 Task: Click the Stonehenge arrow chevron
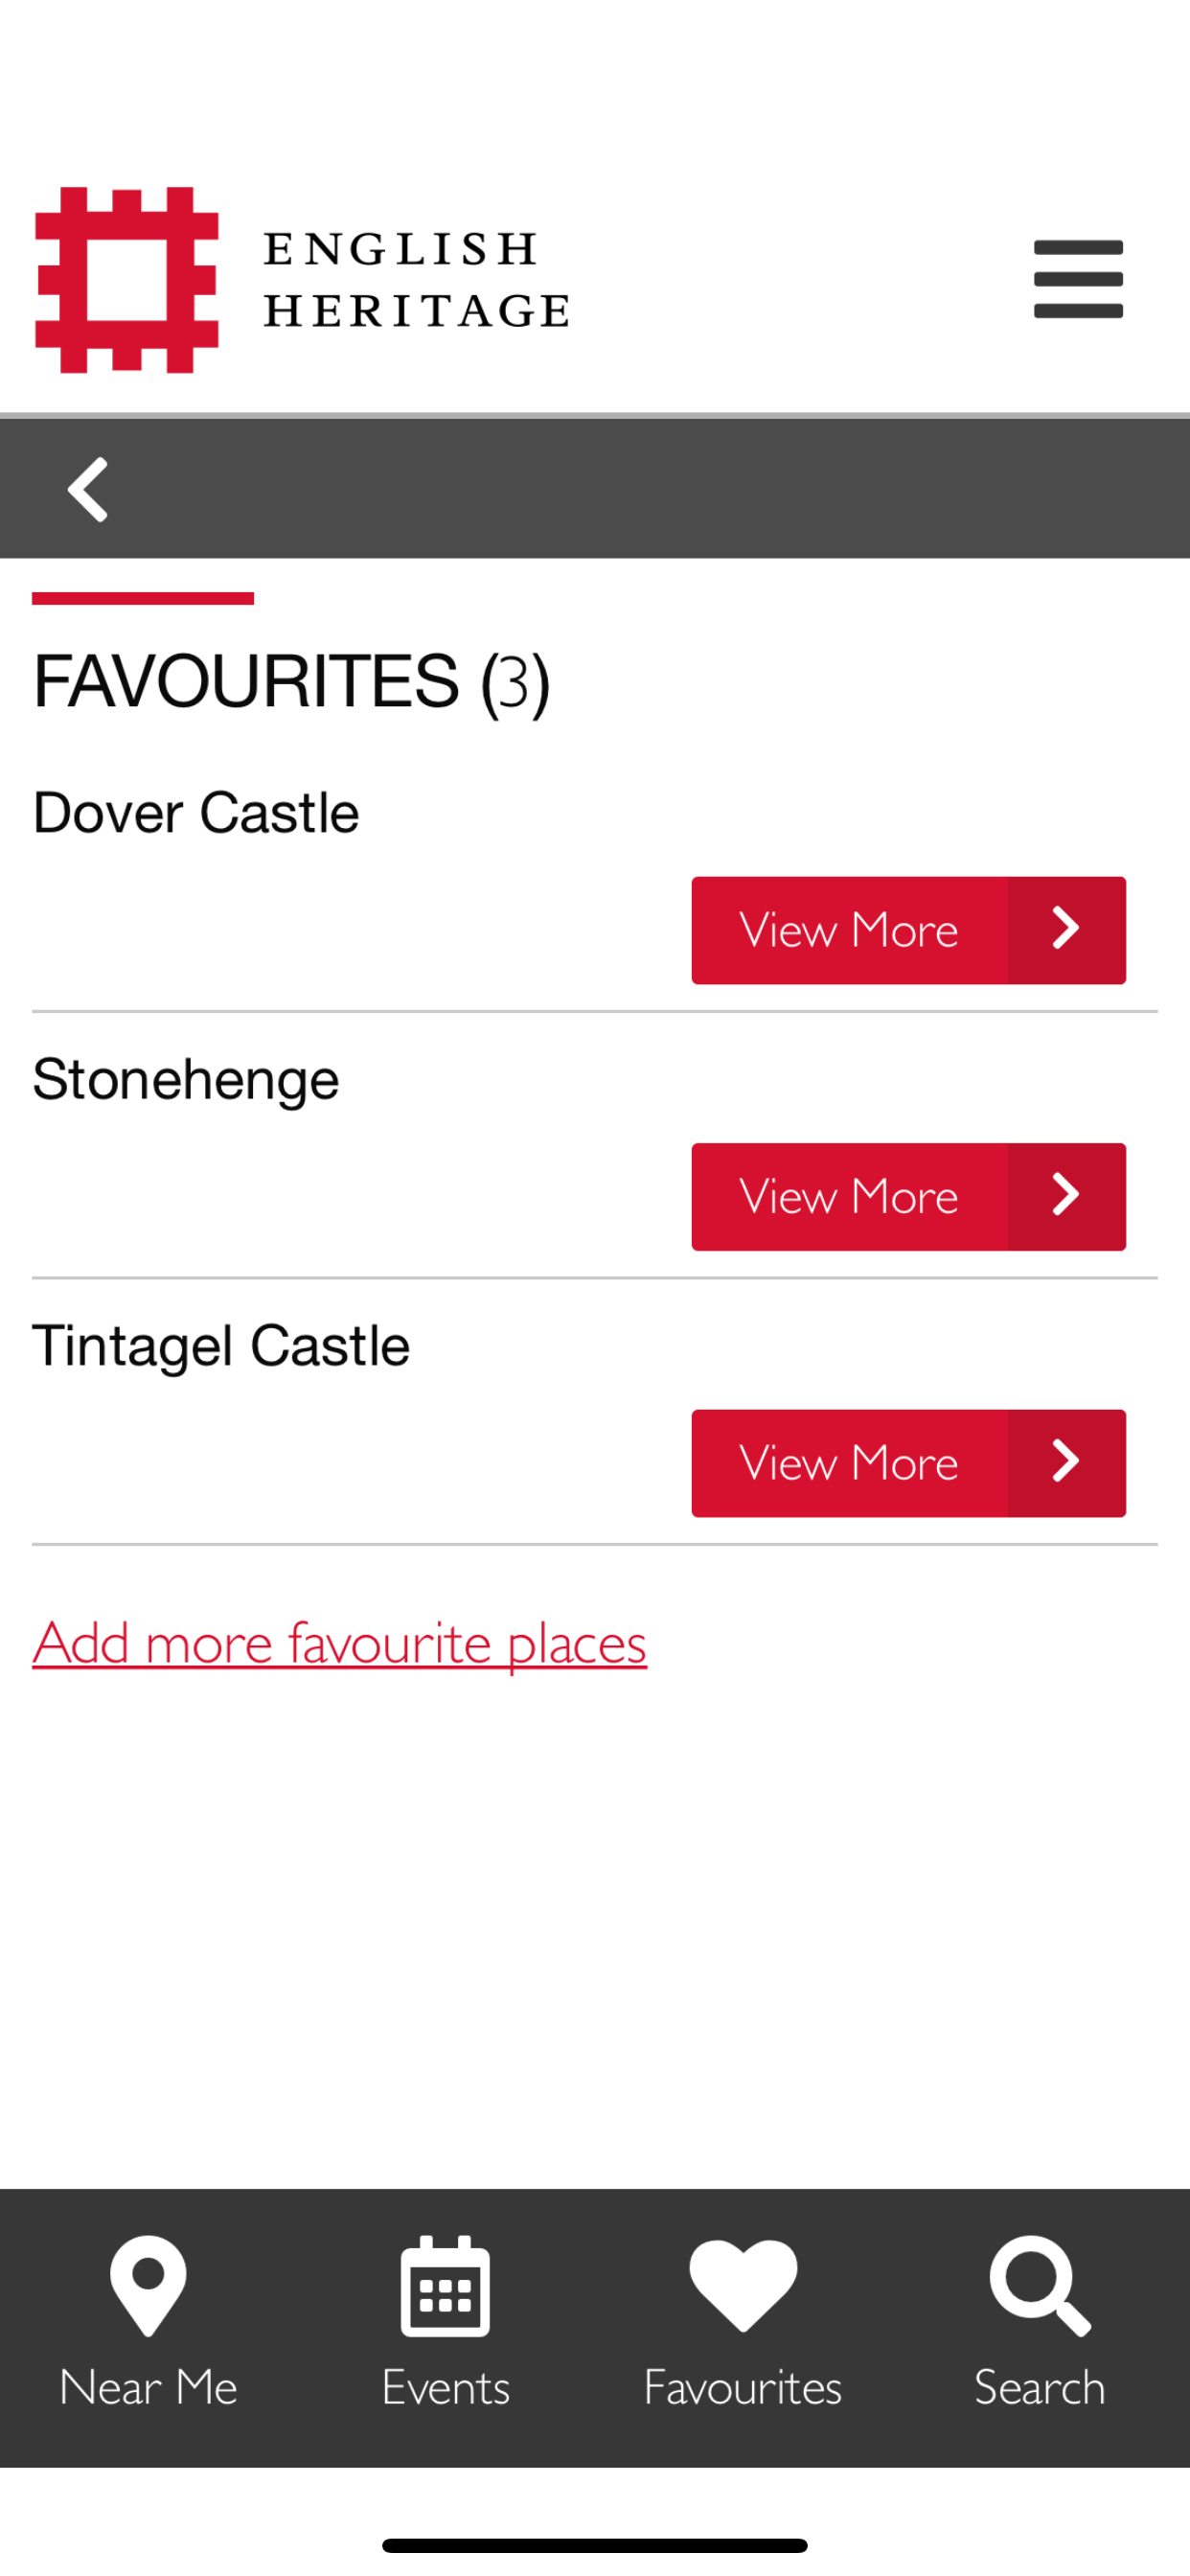point(1066,1196)
